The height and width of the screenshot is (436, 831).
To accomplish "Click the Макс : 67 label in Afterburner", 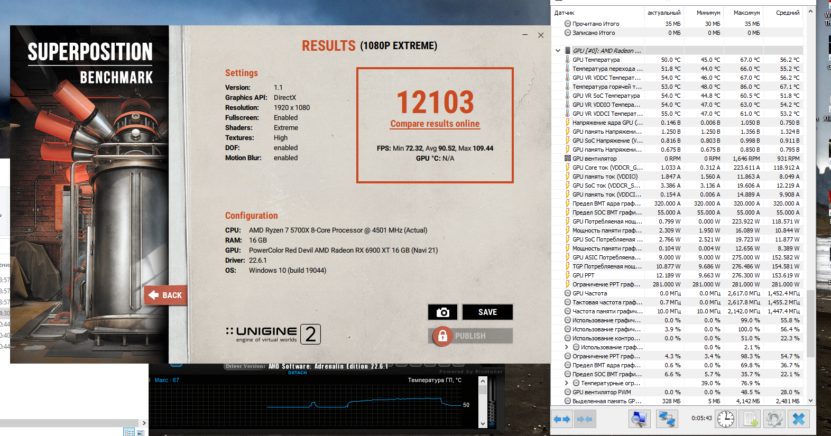I will click(x=167, y=380).
